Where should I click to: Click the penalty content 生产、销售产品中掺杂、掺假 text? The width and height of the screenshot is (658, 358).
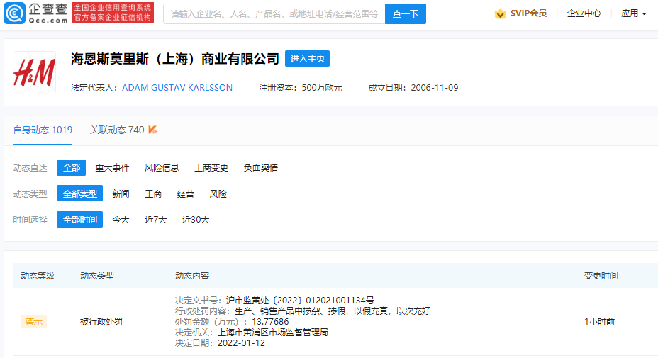pyautogui.click(x=332, y=311)
